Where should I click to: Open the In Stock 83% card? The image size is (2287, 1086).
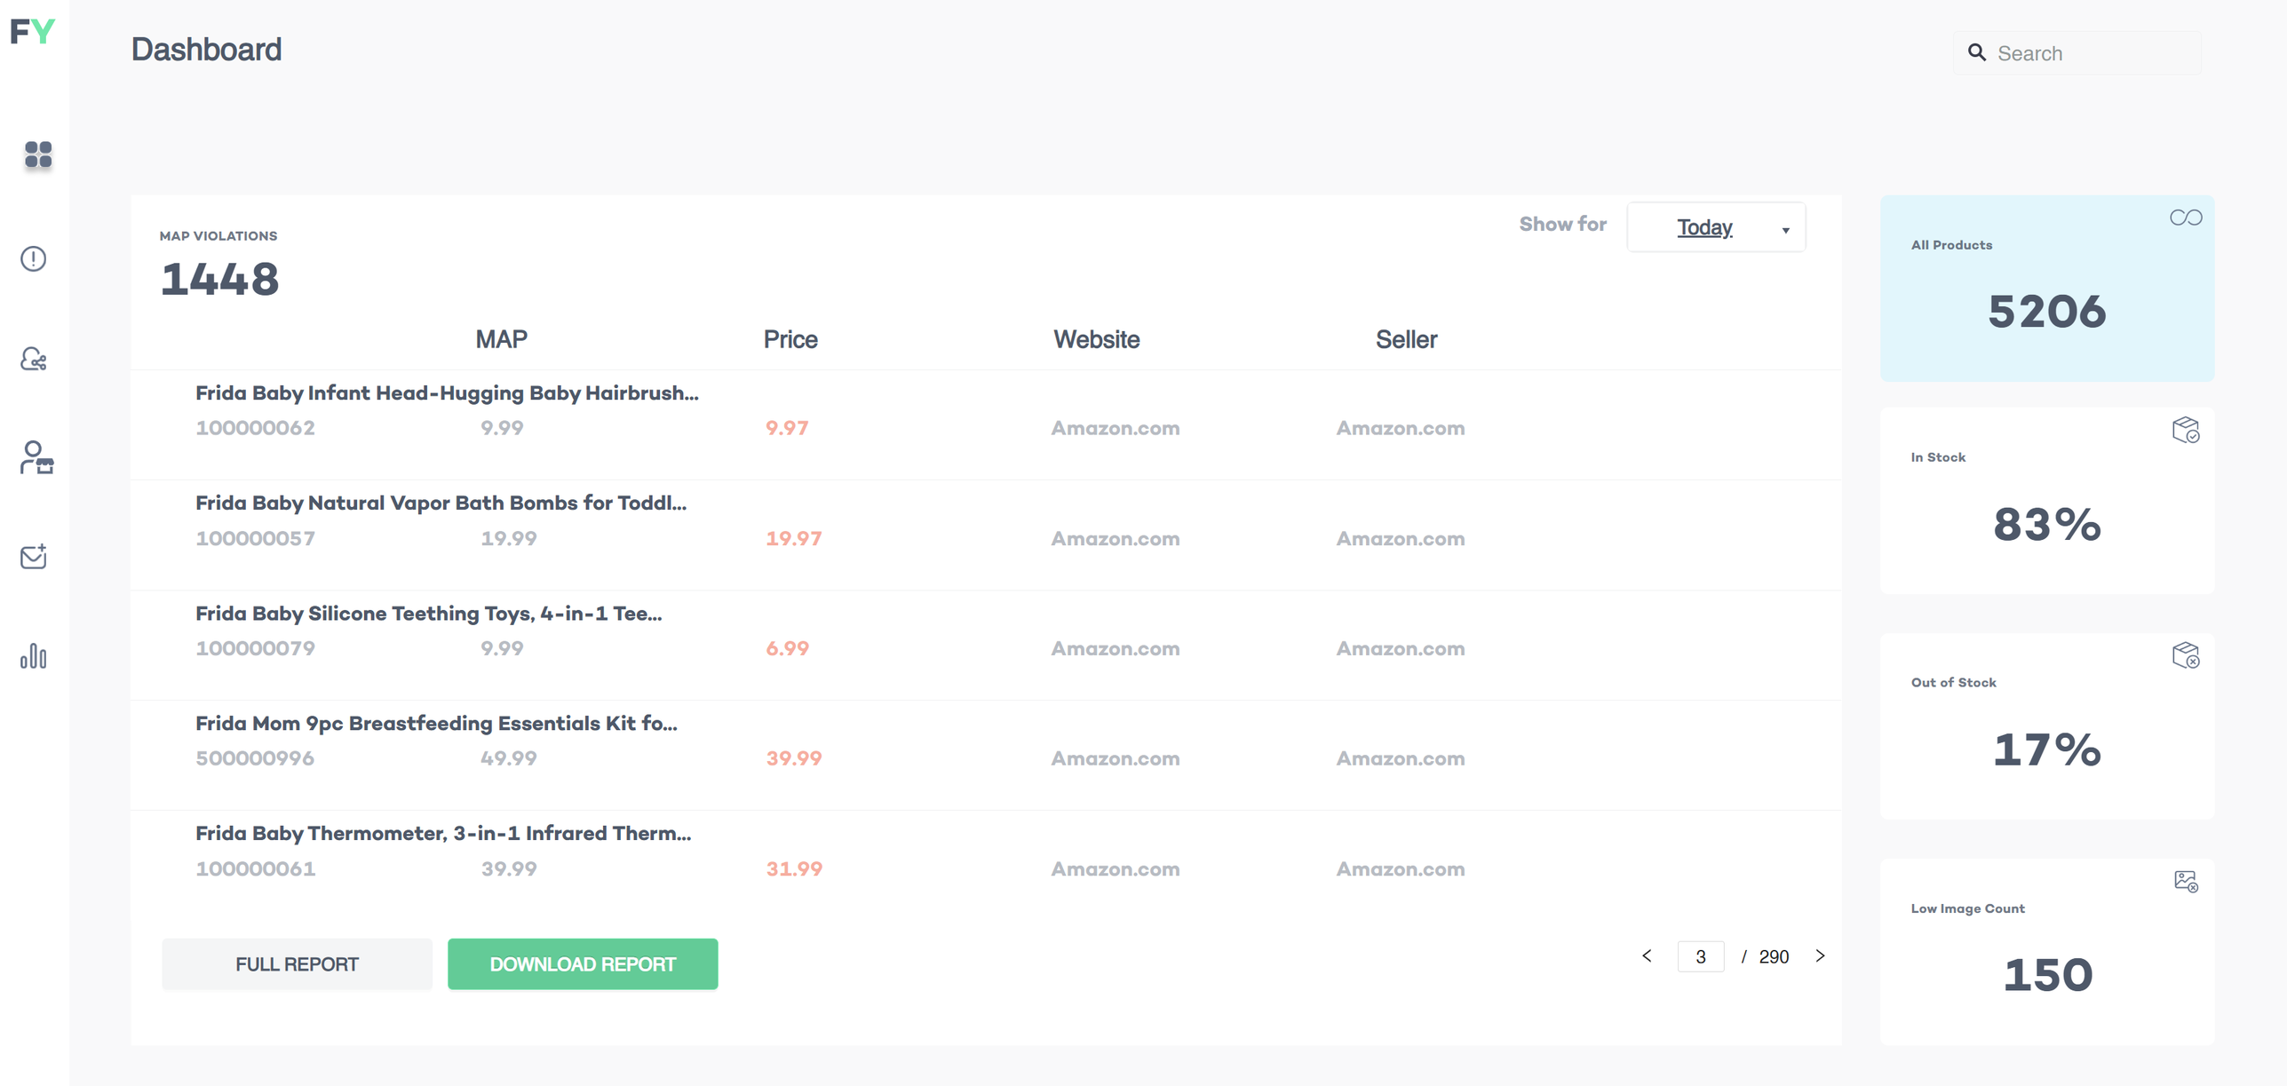coord(2047,501)
